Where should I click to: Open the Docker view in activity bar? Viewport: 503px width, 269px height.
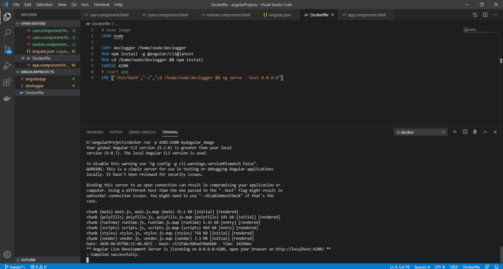(x=7, y=99)
